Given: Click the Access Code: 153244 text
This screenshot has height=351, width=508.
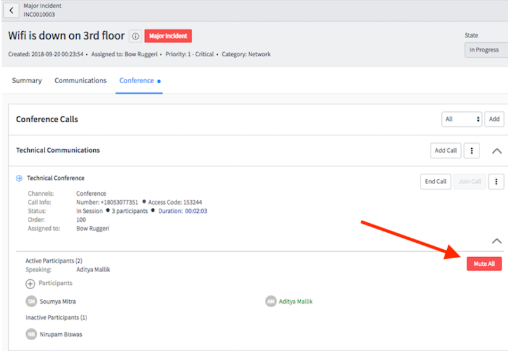Looking at the screenshot, I should point(175,202).
